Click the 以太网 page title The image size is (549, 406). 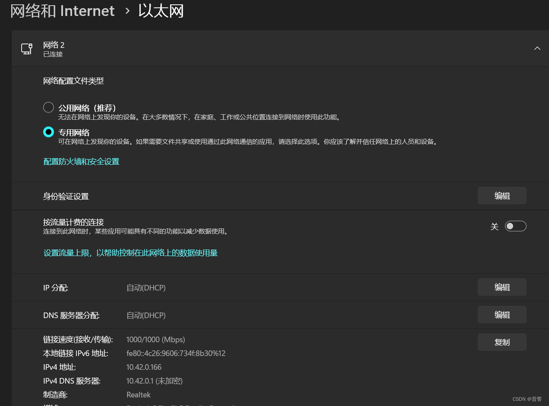point(160,11)
